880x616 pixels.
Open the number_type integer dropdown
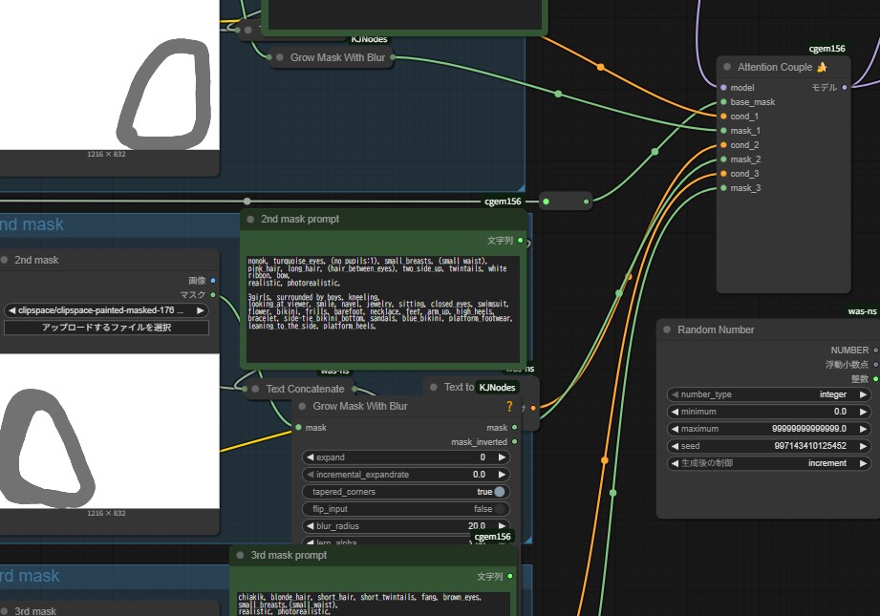768,394
